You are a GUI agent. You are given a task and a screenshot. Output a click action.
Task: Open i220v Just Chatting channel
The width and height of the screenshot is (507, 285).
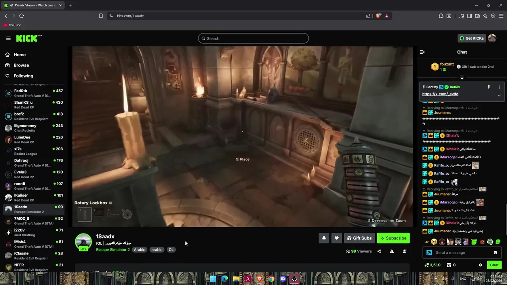tap(34, 232)
